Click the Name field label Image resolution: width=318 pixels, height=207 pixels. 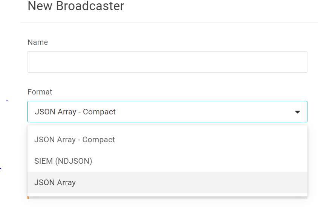(x=38, y=43)
